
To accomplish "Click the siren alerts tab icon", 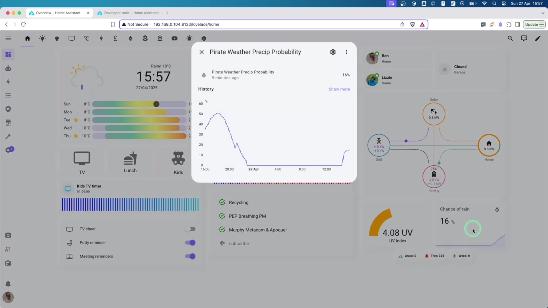I will tap(190, 38).
